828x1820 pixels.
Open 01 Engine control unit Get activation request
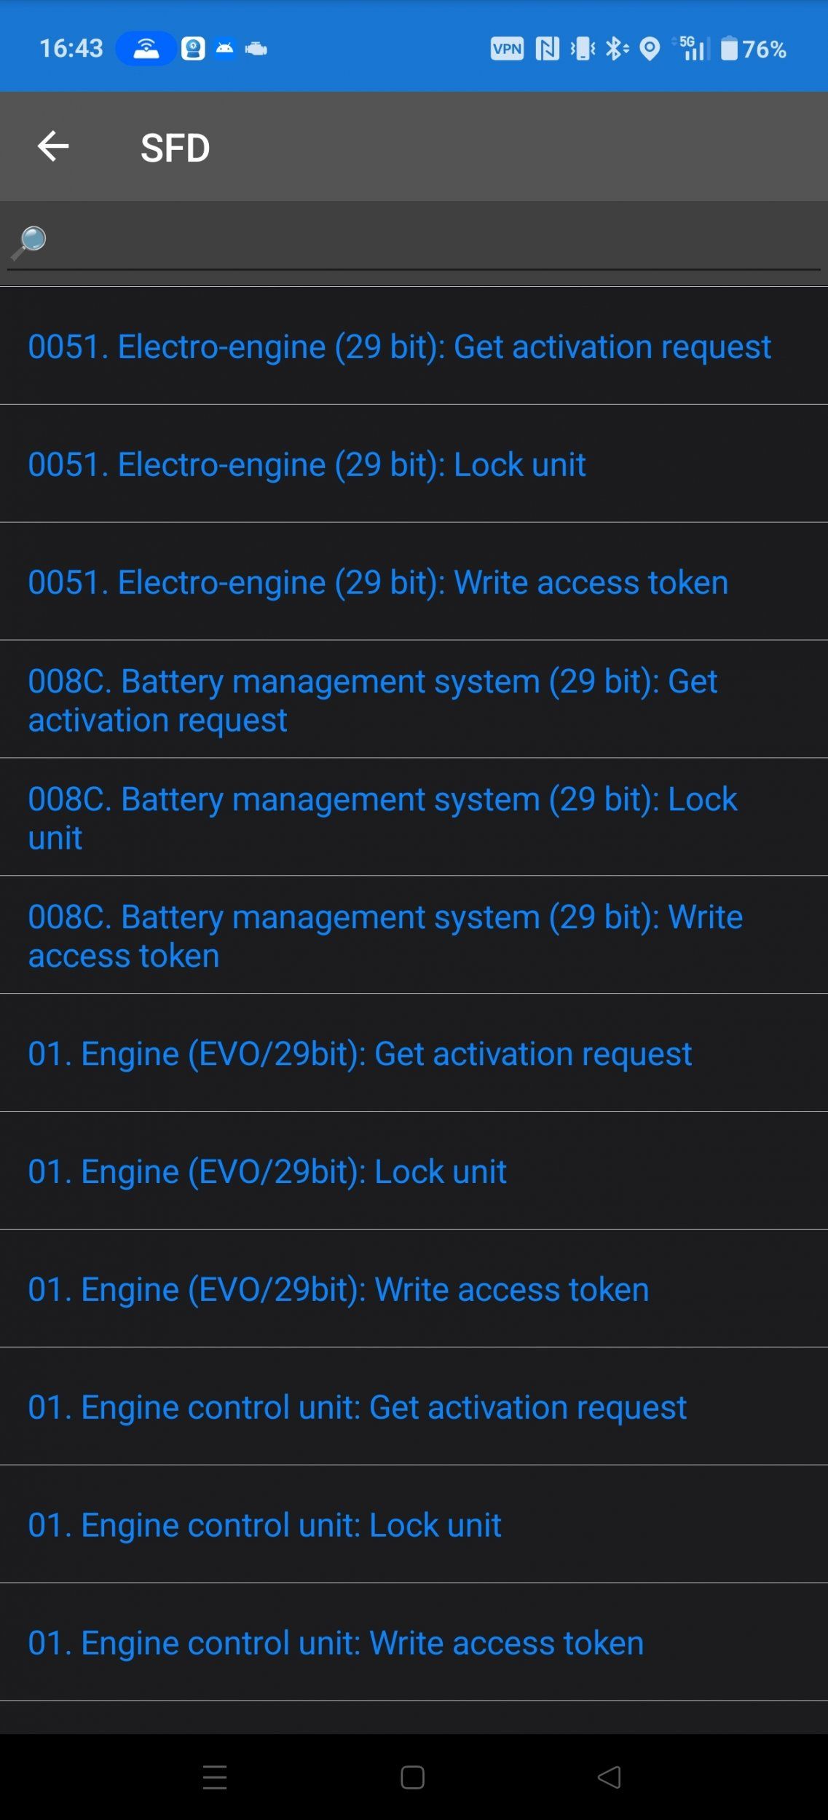357,1408
